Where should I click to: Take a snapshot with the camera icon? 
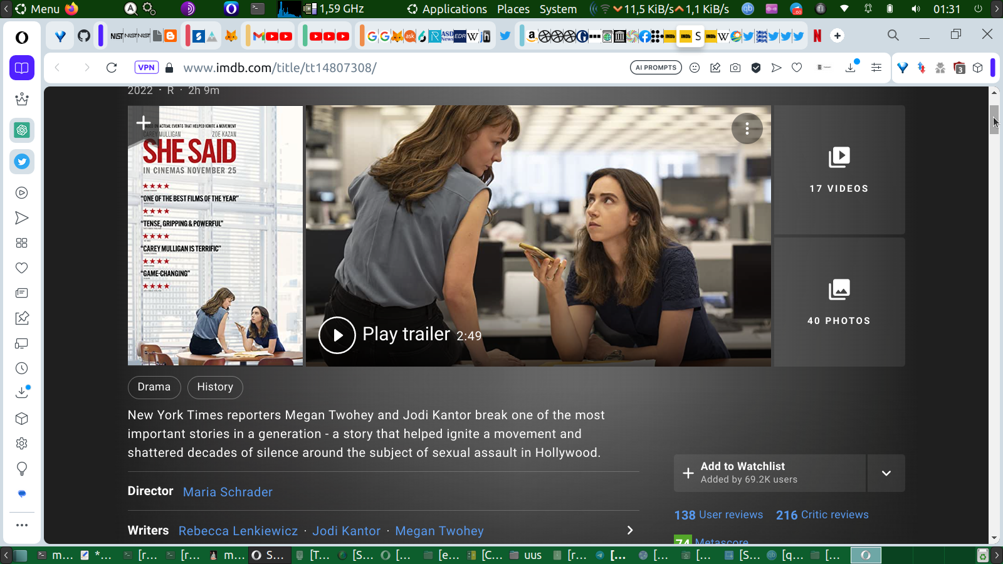[735, 68]
